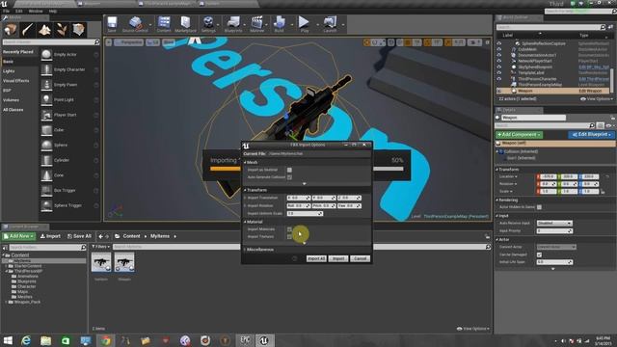This screenshot has height=347, width=617.
Task: Toggle Import Materials checkbox
Action: pyautogui.click(x=289, y=229)
